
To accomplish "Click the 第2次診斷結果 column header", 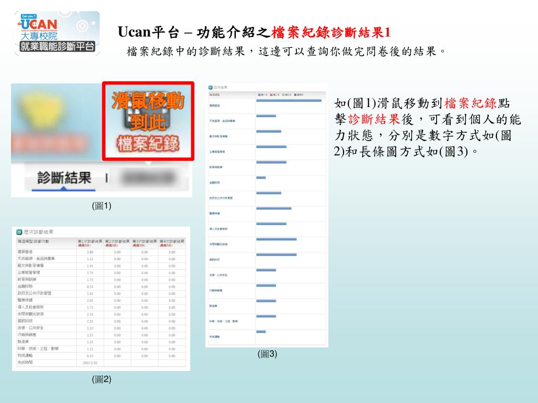I will 117,243.
